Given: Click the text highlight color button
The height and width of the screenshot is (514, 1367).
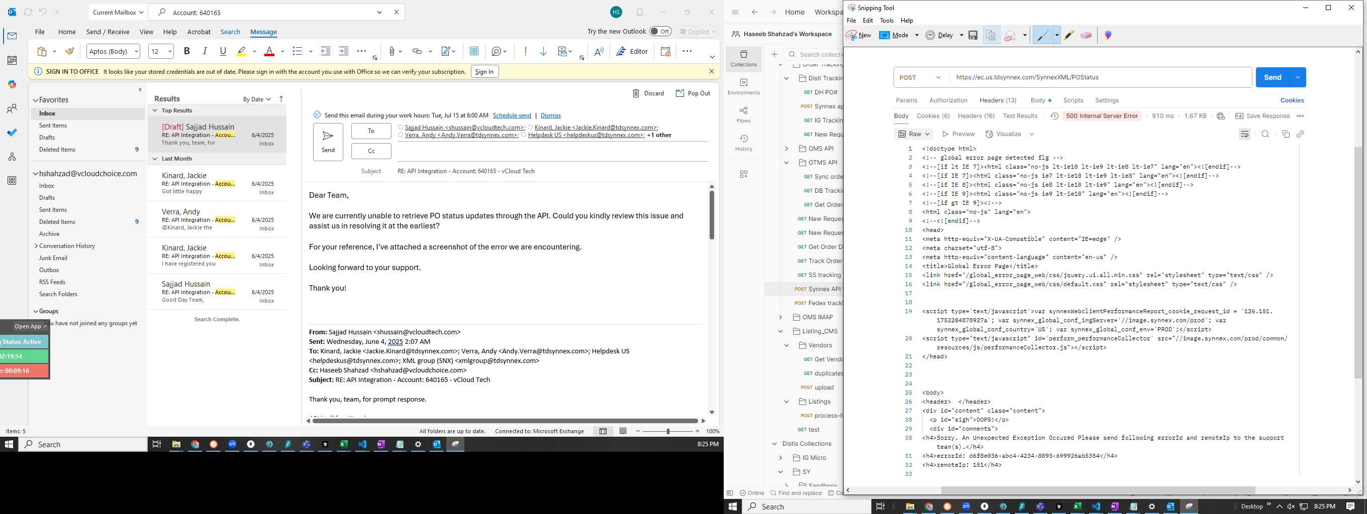Looking at the screenshot, I should 241,51.
